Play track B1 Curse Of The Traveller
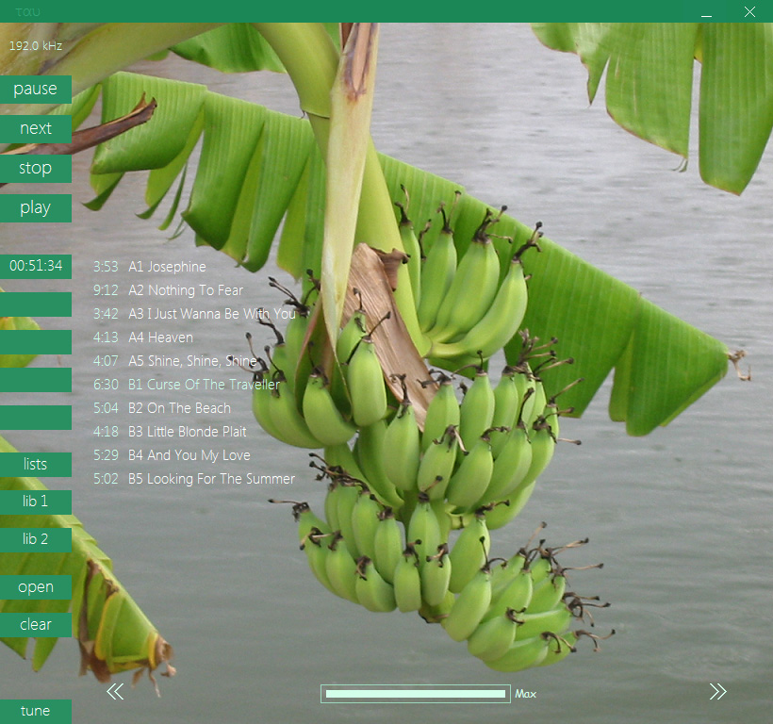Screen dimensions: 773x724 click(x=212, y=385)
